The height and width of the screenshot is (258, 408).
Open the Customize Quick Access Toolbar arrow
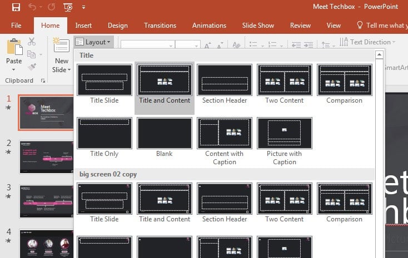point(83,8)
